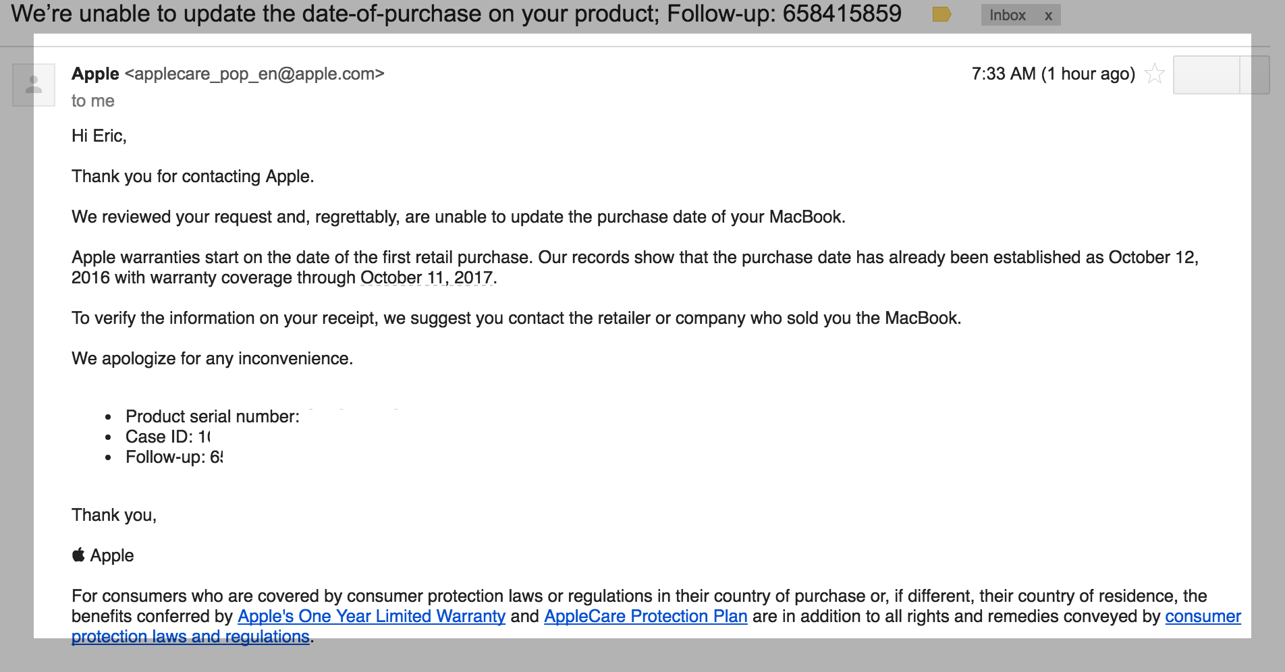Toggle the yellow importance marker

(x=941, y=14)
